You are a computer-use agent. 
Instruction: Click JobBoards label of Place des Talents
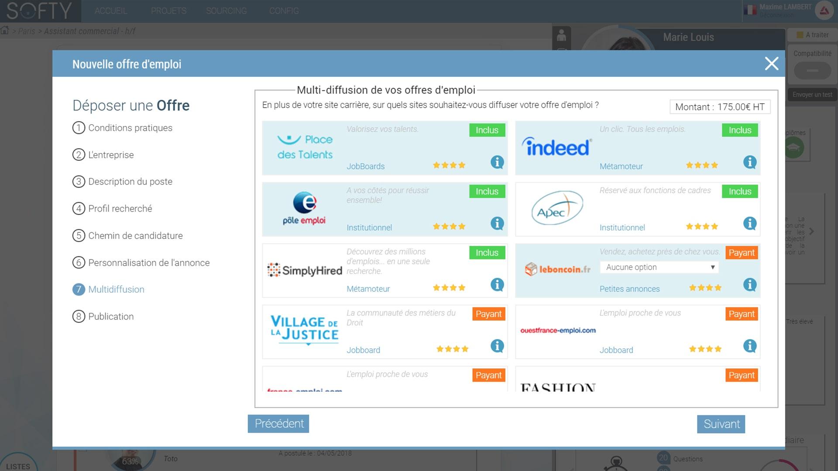point(365,166)
